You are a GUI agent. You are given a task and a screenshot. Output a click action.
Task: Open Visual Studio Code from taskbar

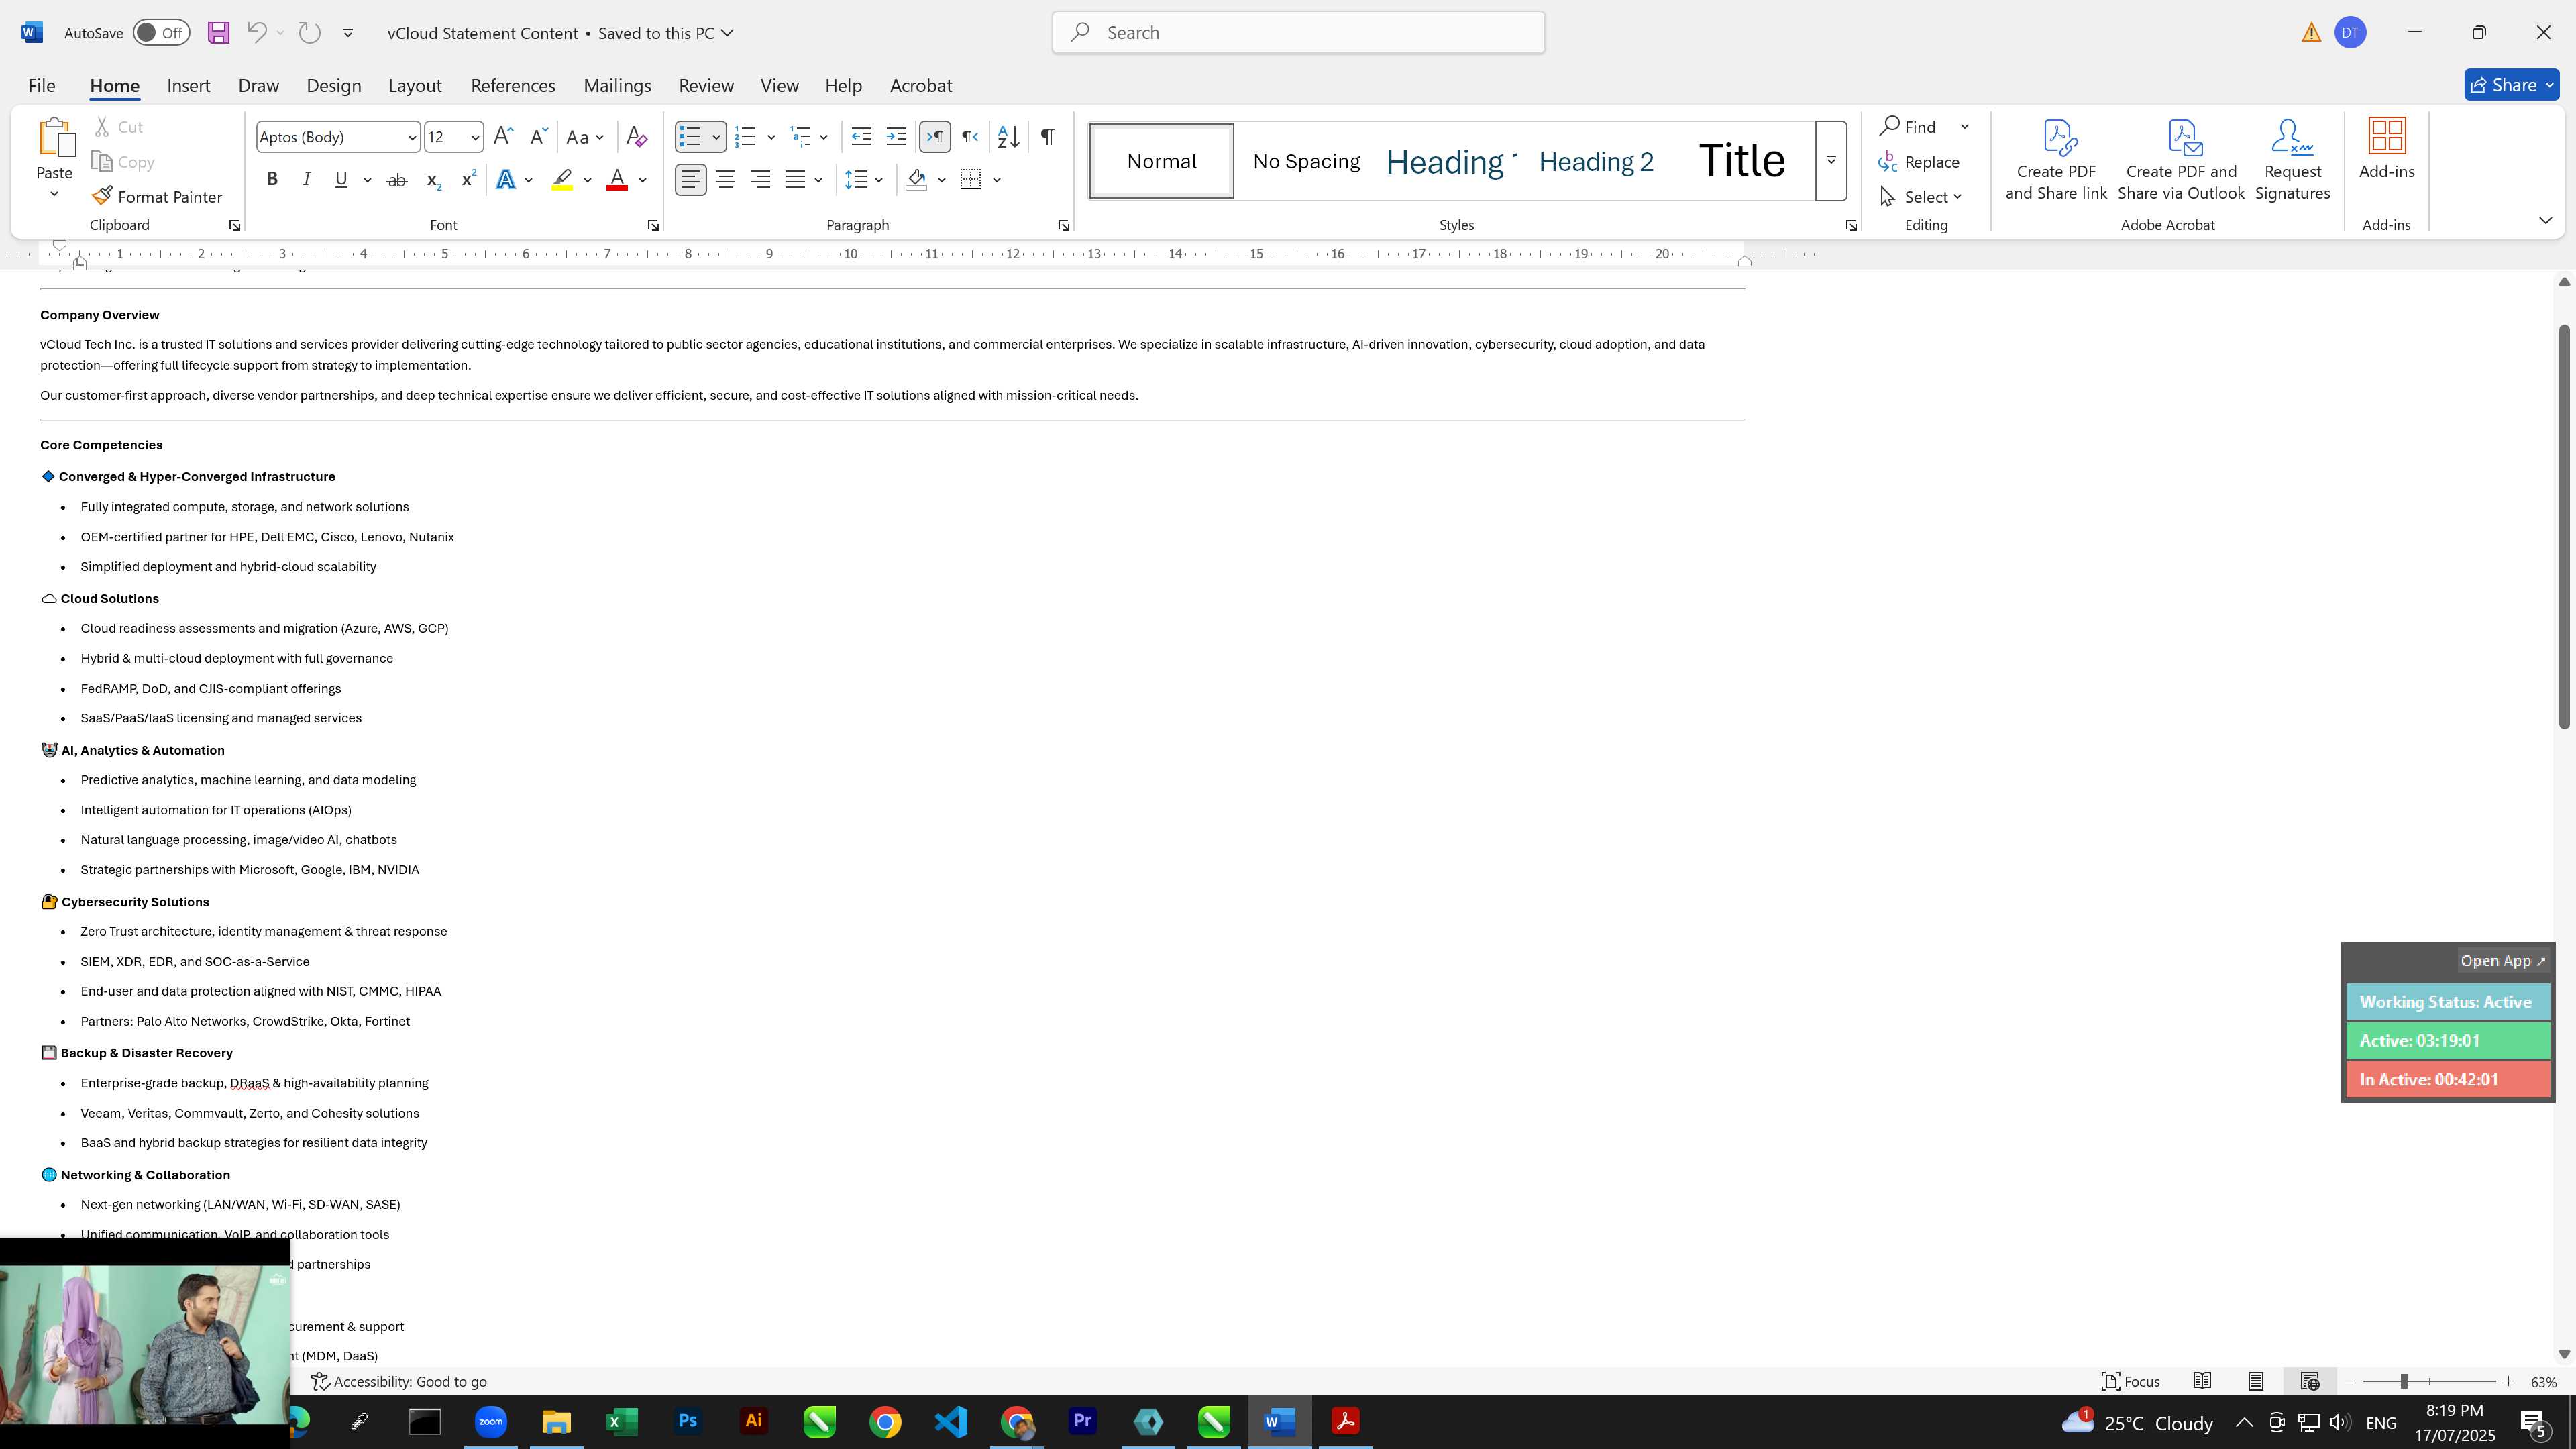click(951, 1421)
